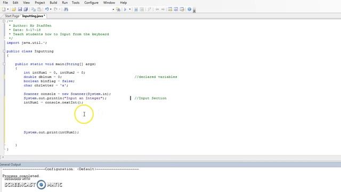Click the Find in Files icon
The height and width of the screenshot is (192, 341).
tap(118, 10)
